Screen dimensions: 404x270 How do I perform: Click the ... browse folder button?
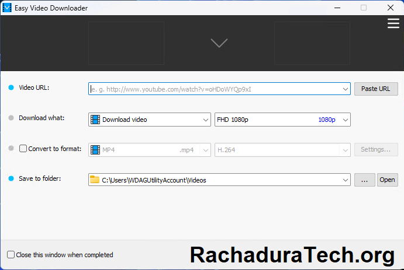tap(365, 180)
